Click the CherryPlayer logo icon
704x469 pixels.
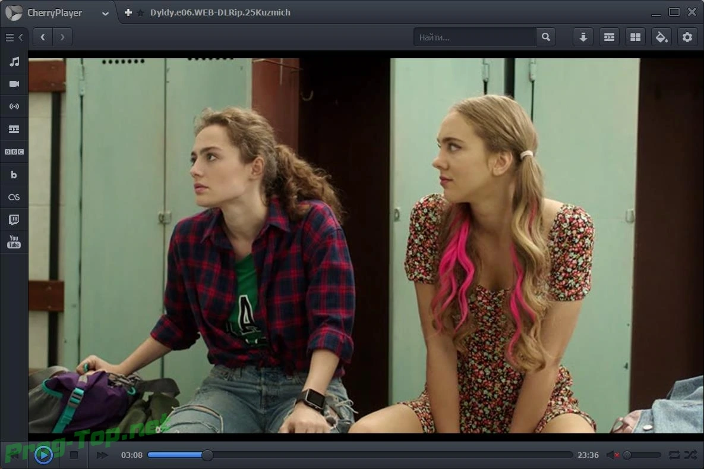click(x=14, y=12)
